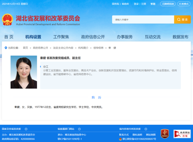Open 政府信息公开 navigation menu
The image size is (193, 142).
[93, 37]
